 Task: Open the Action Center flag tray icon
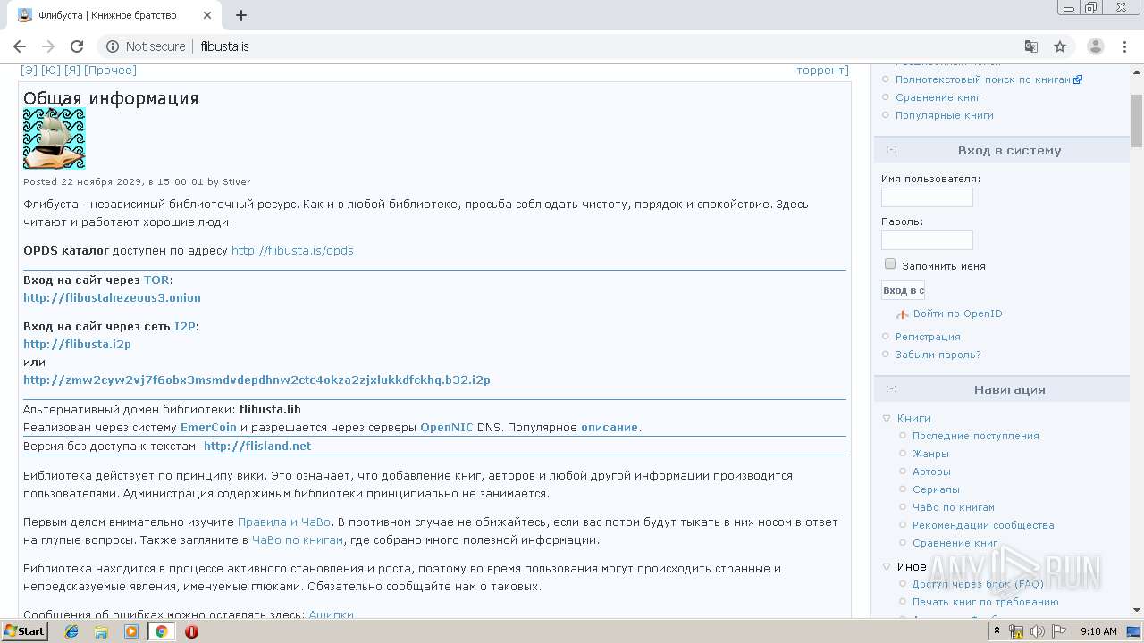(x=1059, y=631)
